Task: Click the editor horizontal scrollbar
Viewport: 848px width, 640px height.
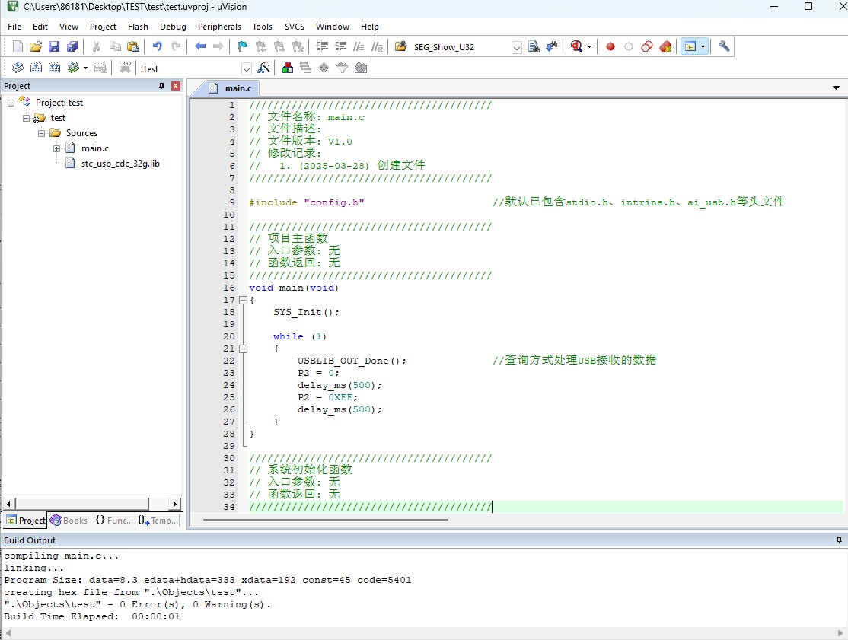Action: click(326, 520)
